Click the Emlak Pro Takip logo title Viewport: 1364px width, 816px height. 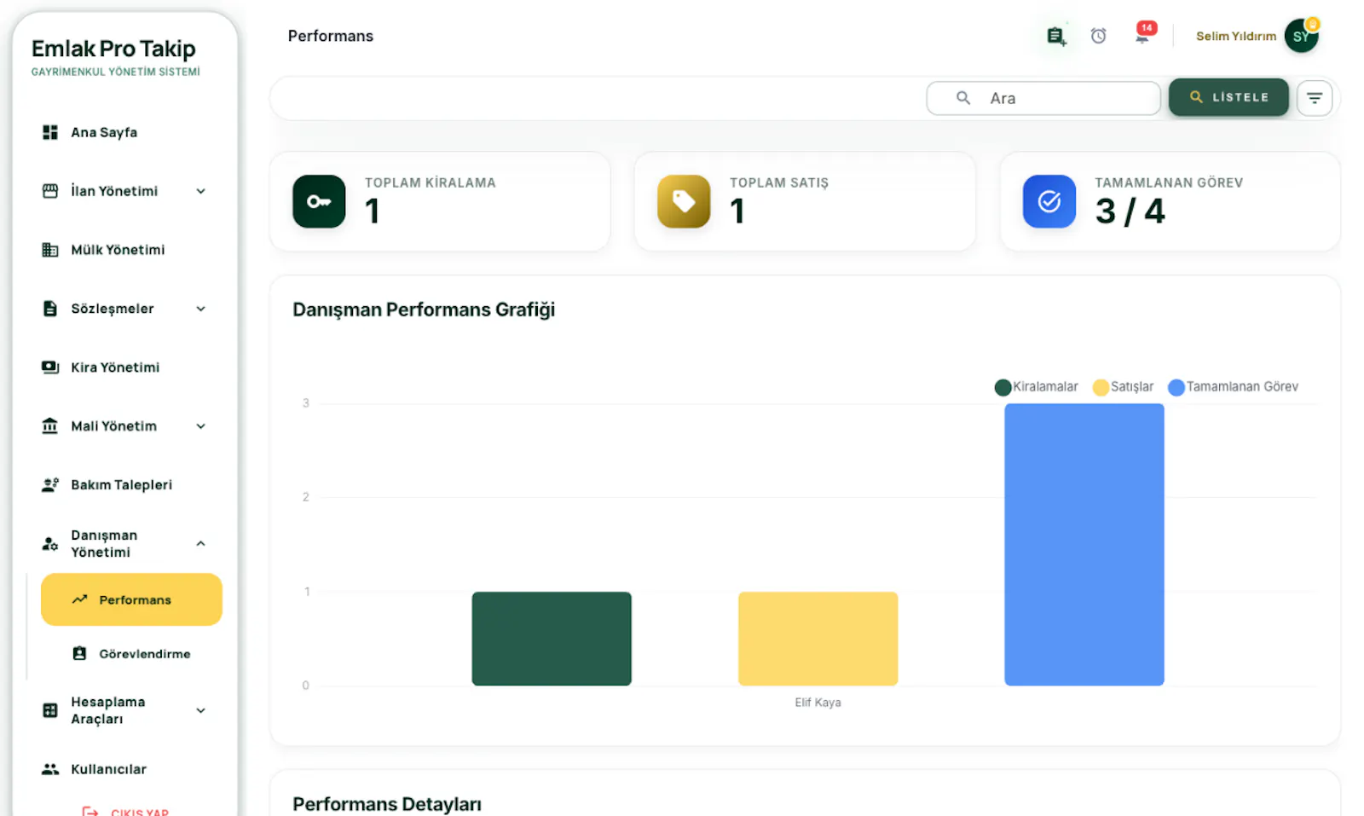pos(113,49)
